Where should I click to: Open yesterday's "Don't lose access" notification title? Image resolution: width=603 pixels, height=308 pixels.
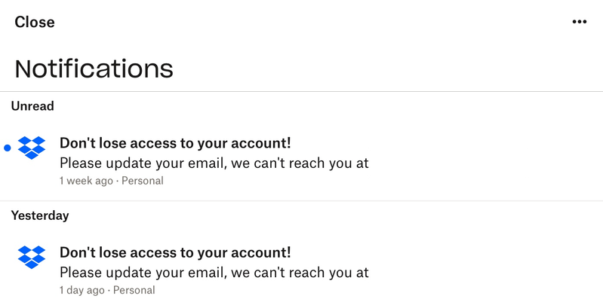(x=175, y=252)
